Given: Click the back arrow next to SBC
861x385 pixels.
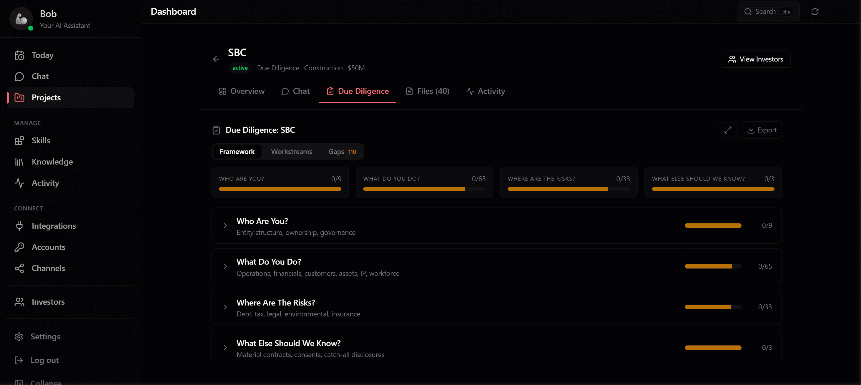Looking at the screenshot, I should pos(216,59).
